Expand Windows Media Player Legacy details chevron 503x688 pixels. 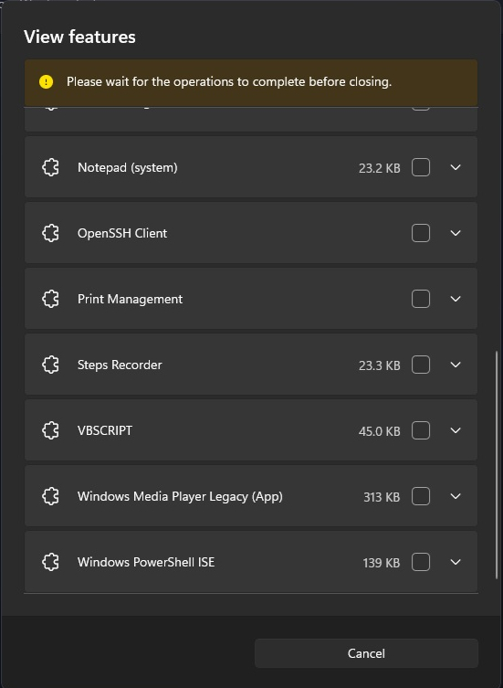456,496
